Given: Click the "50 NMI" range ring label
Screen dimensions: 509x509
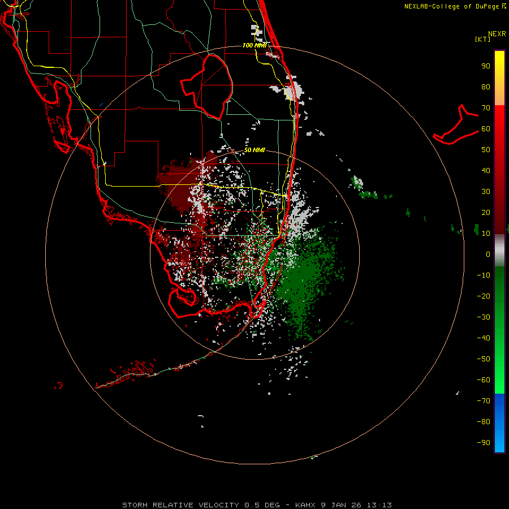Looking at the screenshot, I should coord(255,150).
